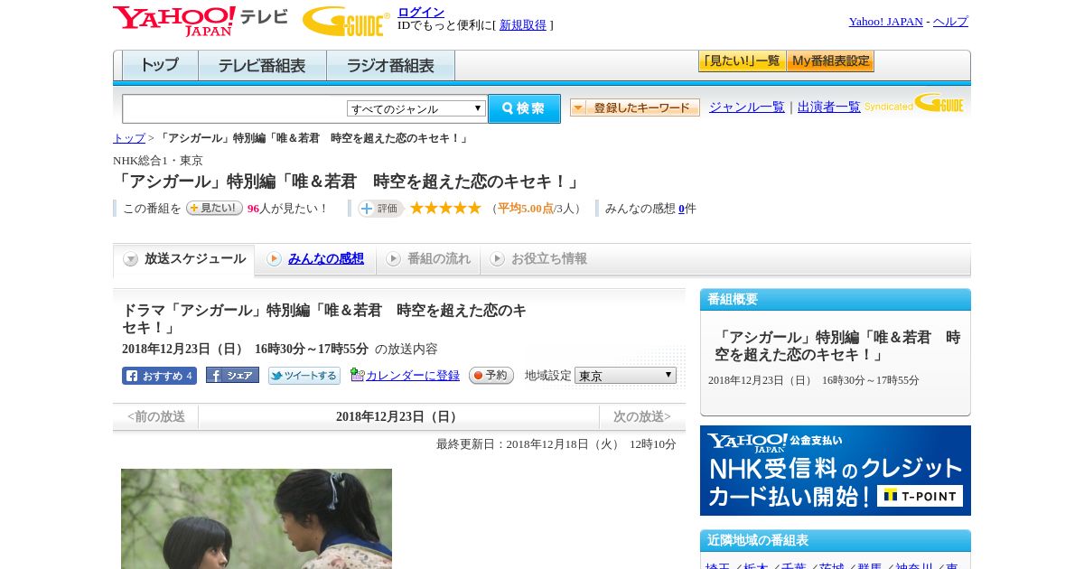Switch to the テレビ番組表 tab
This screenshot has width=1084, height=569.
[x=262, y=66]
